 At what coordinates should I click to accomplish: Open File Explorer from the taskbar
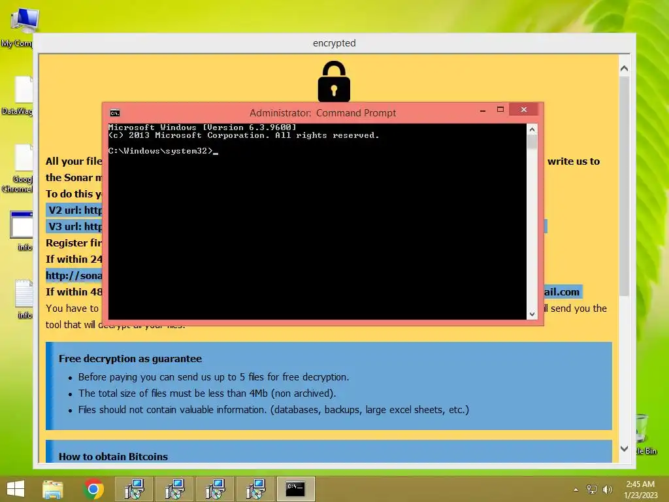point(52,489)
